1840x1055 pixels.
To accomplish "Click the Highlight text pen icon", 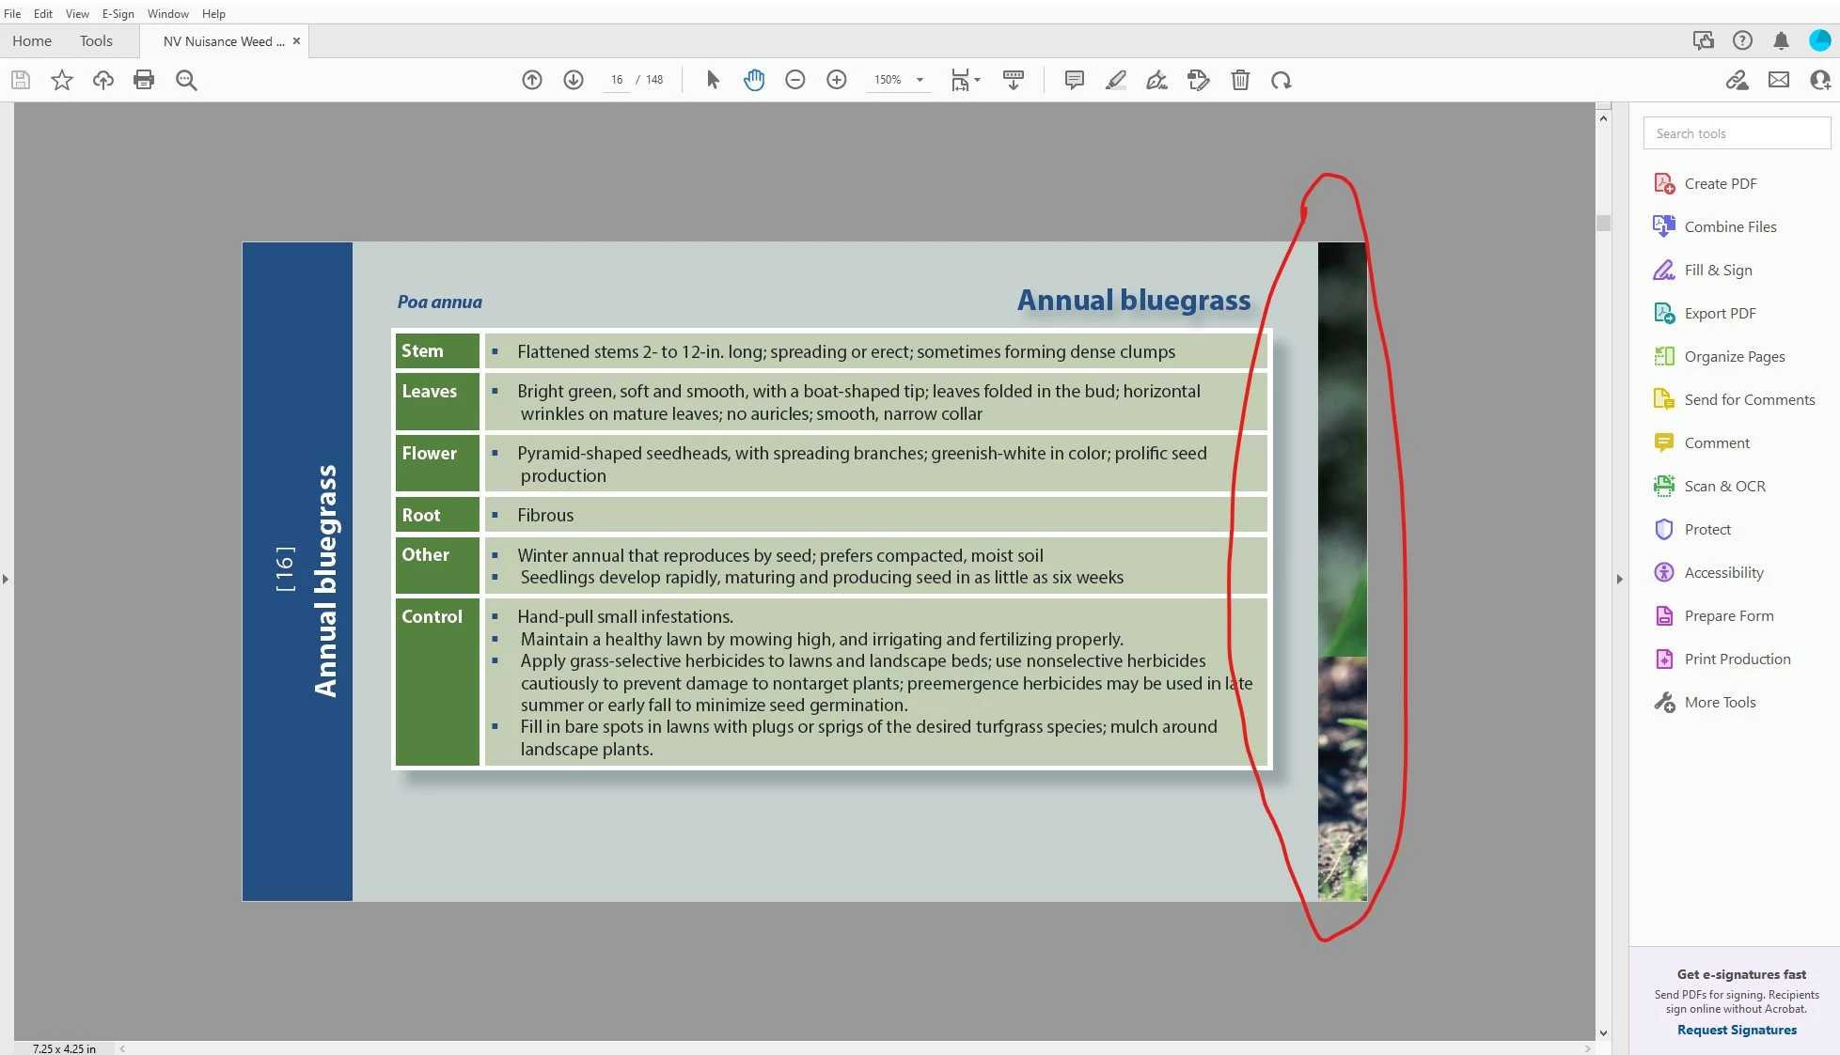I will [x=1115, y=80].
